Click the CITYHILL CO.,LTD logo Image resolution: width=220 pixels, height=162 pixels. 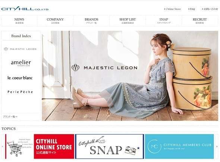[x=25, y=9]
